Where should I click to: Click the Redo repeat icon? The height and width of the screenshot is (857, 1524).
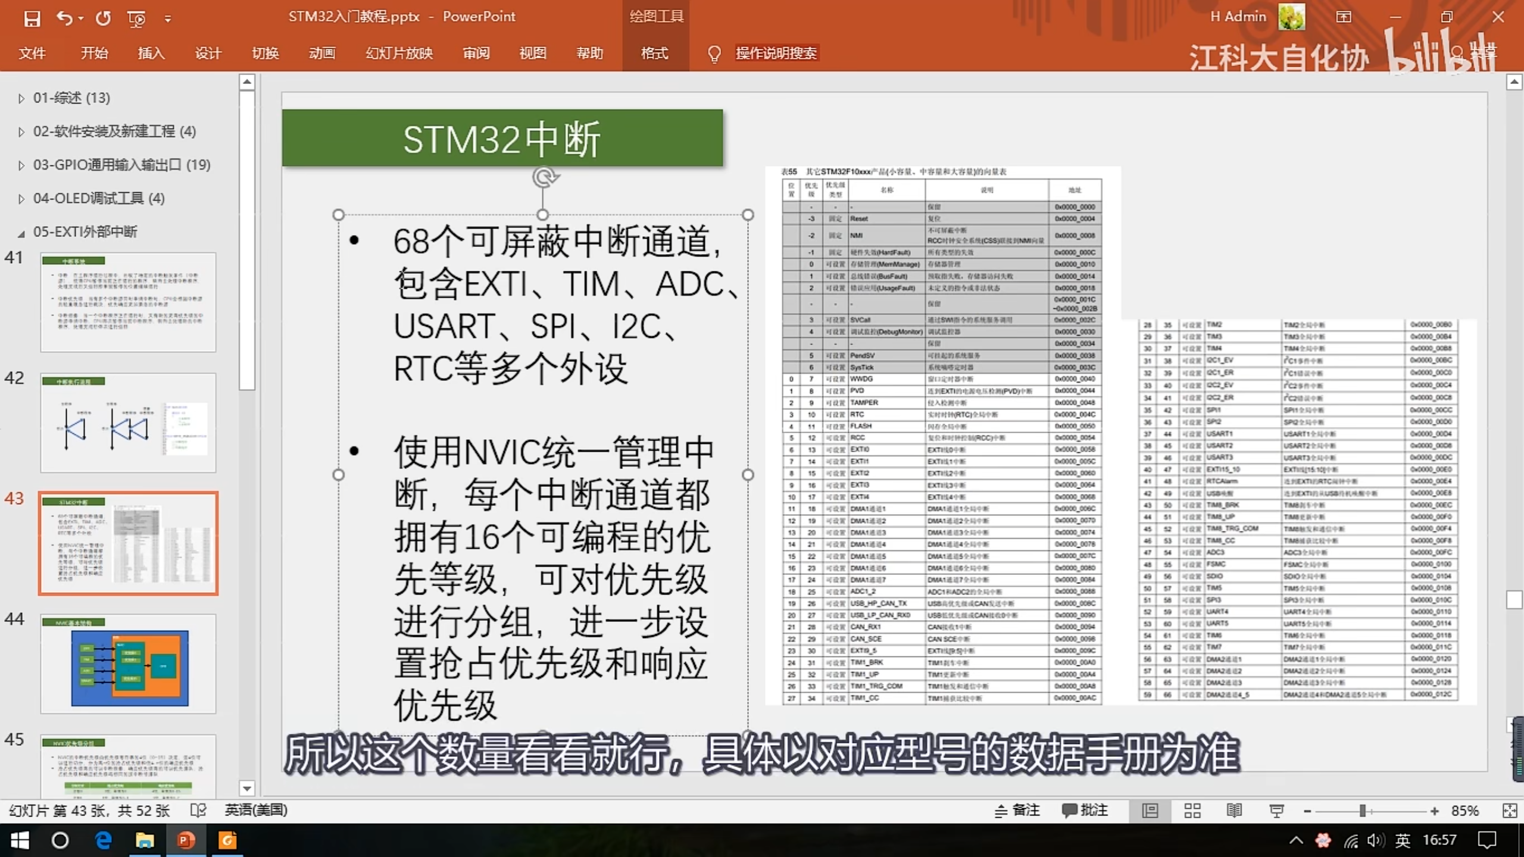coord(103,18)
